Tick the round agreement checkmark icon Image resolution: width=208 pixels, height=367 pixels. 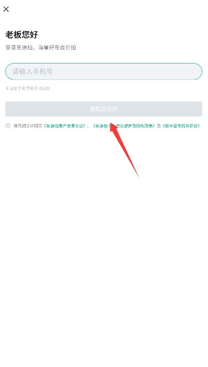point(8,126)
